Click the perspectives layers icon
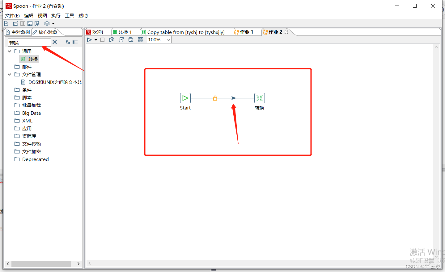 point(47,23)
